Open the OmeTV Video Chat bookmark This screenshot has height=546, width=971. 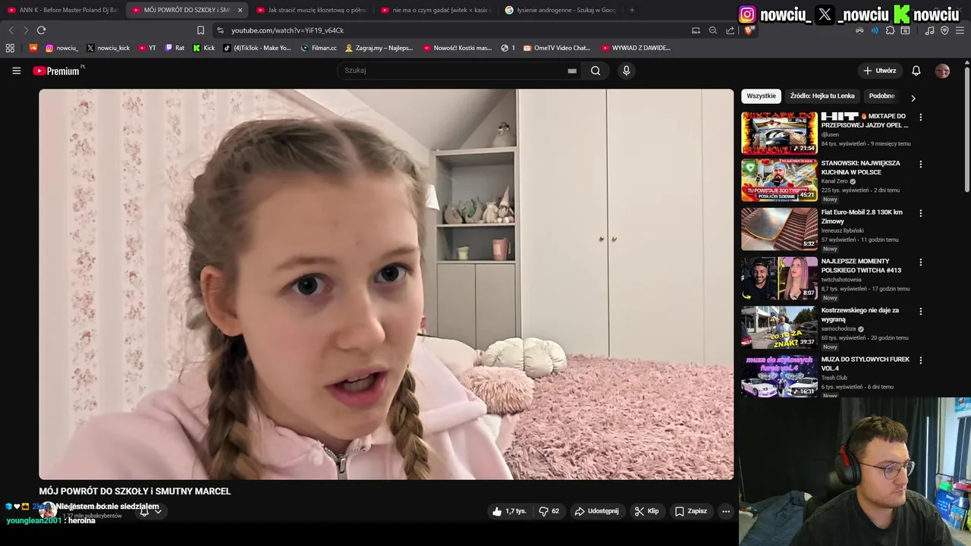coord(557,48)
